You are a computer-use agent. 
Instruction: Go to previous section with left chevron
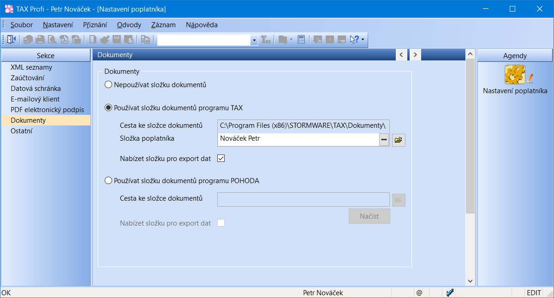click(401, 55)
